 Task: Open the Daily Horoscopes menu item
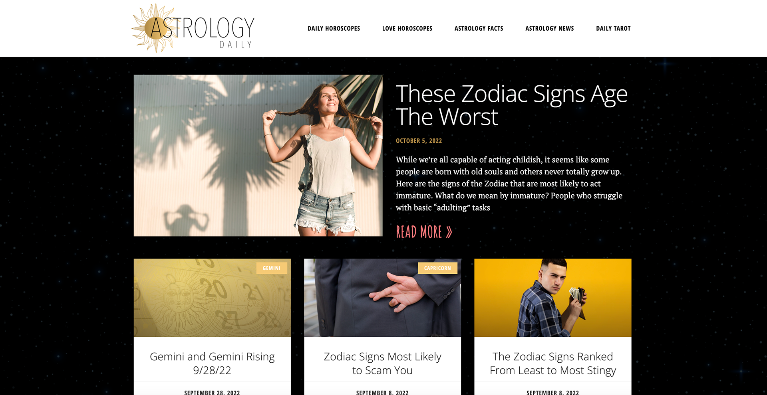tap(334, 28)
